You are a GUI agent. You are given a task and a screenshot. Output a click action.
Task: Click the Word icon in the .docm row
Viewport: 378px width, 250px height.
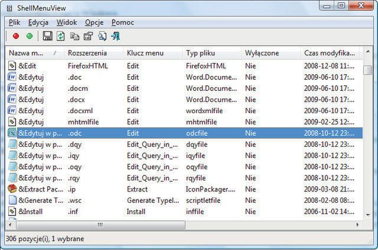point(12,88)
